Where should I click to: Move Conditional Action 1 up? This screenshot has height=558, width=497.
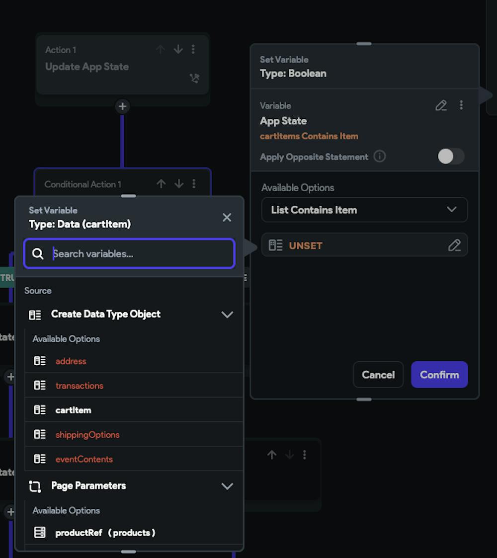(161, 184)
